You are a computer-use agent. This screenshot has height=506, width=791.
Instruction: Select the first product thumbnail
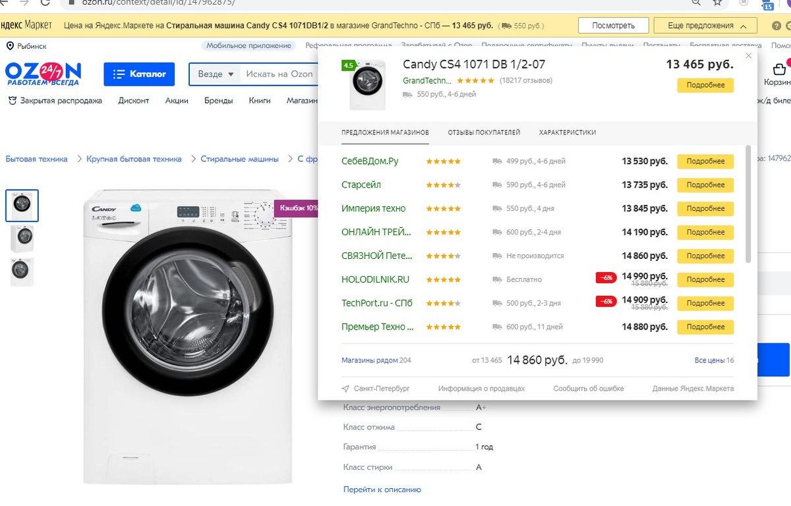coord(22,205)
